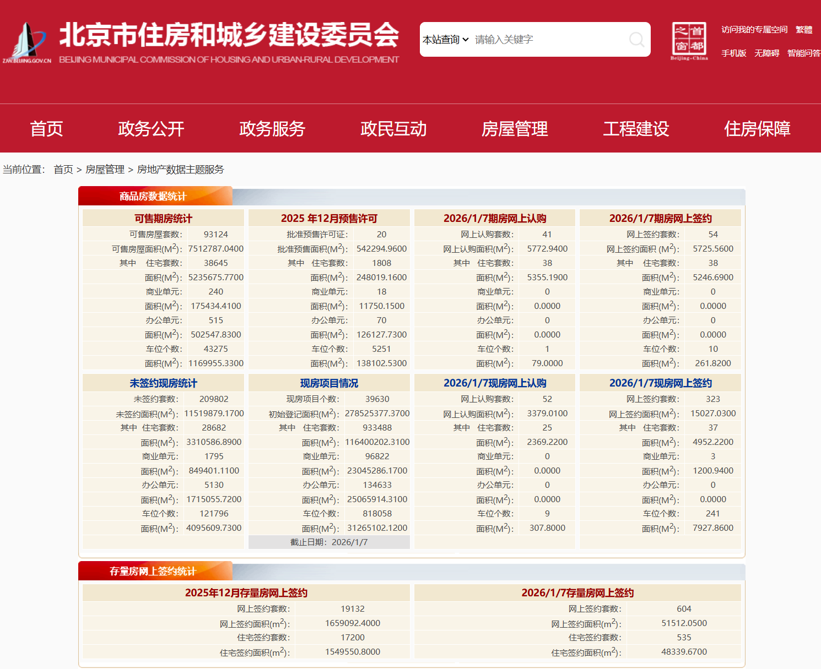Click the 2026/1/7期房网上签约 heading
821x669 pixels.
click(660, 219)
